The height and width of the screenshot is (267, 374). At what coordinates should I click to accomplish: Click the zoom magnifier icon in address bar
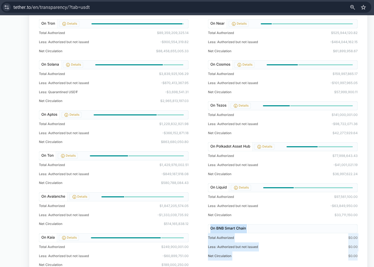[x=353, y=7]
